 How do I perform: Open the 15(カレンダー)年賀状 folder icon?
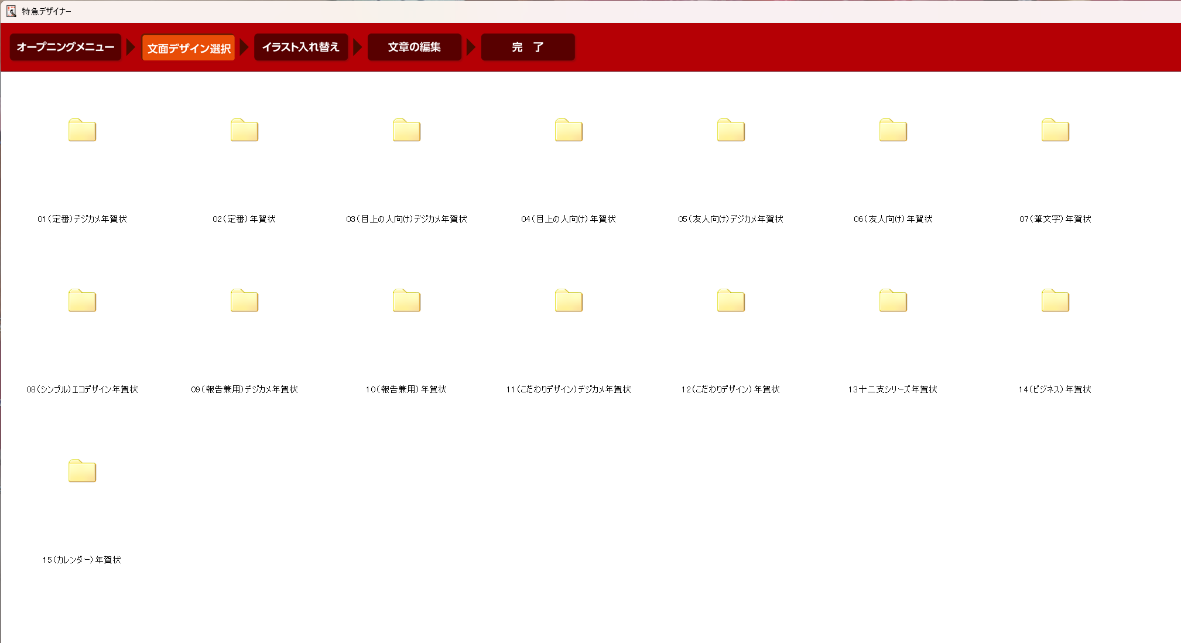[x=82, y=471]
